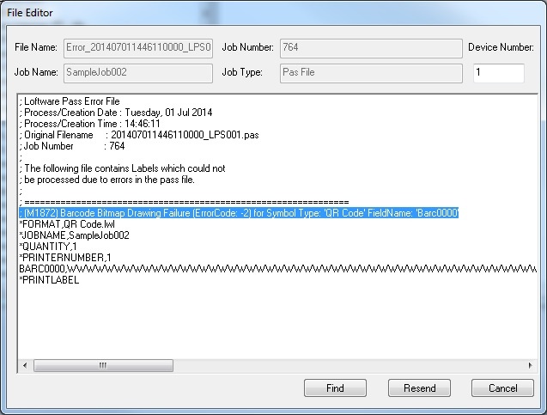The width and height of the screenshot is (547, 415).
Task: Place cursor on the *QUANTITY,1 line
Action: [x=48, y=247]
